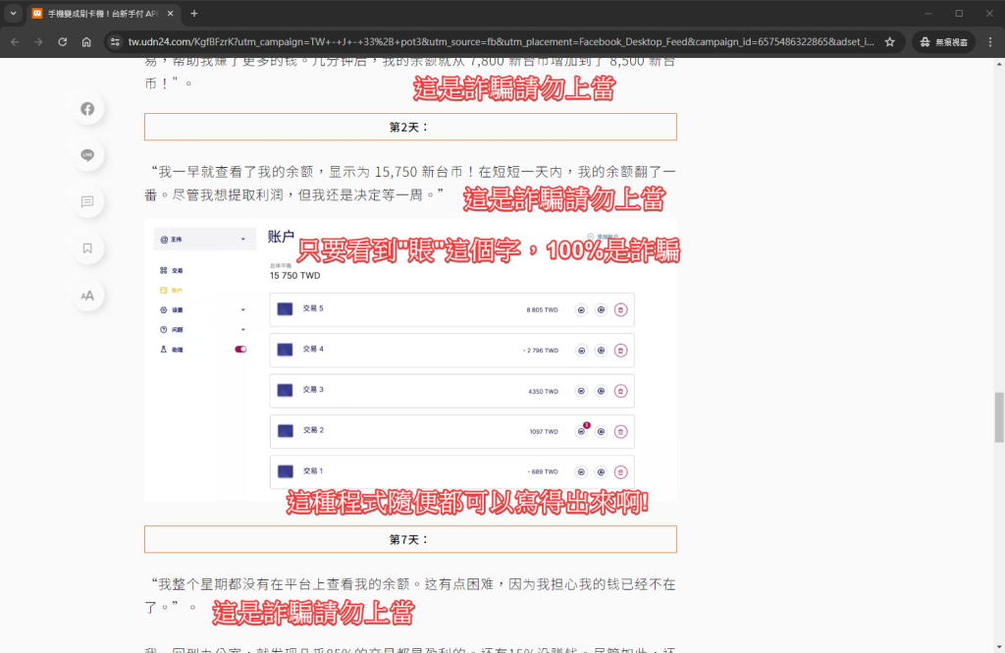Share the article via Facebook sidebar icon
This screenshot has width=1005, height=653.
(x=87, y=109)
